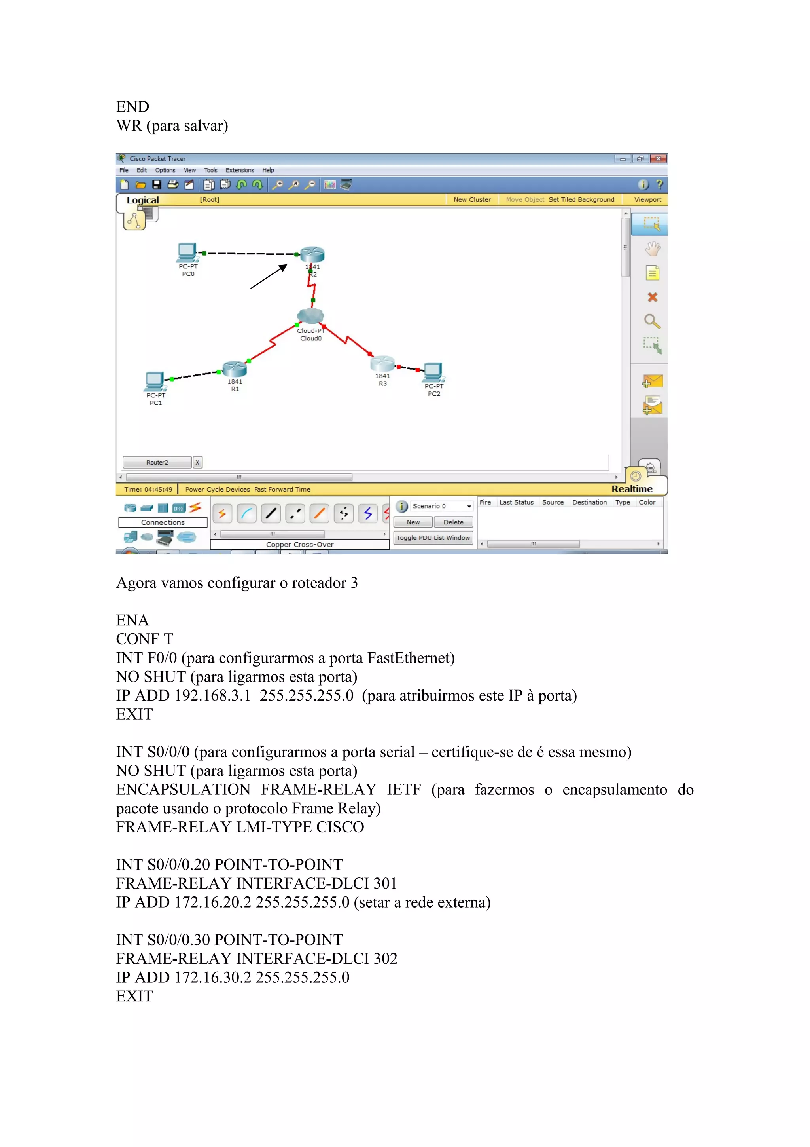This screenshot has width=810, height=1147.
Task: Click the New scenario button
Action: [x=413, y=522]
